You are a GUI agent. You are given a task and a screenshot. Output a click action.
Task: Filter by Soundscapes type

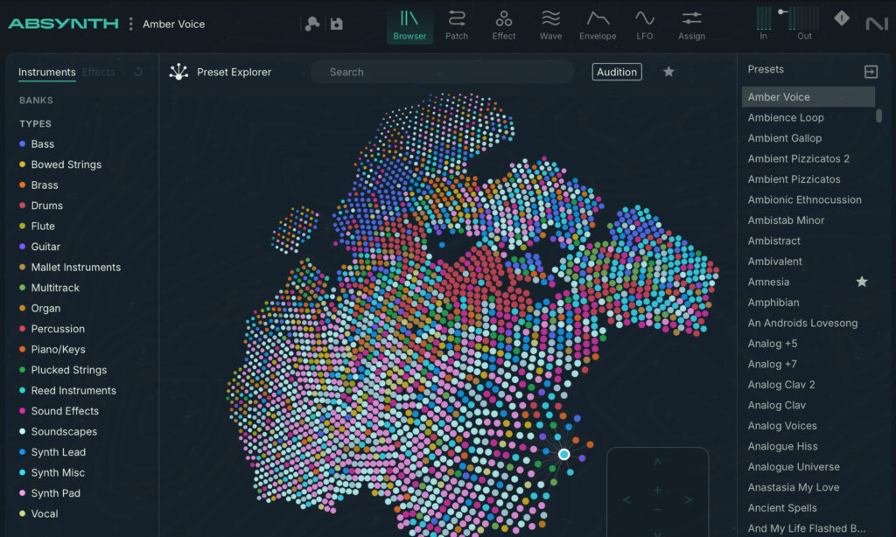pos(64,432)
